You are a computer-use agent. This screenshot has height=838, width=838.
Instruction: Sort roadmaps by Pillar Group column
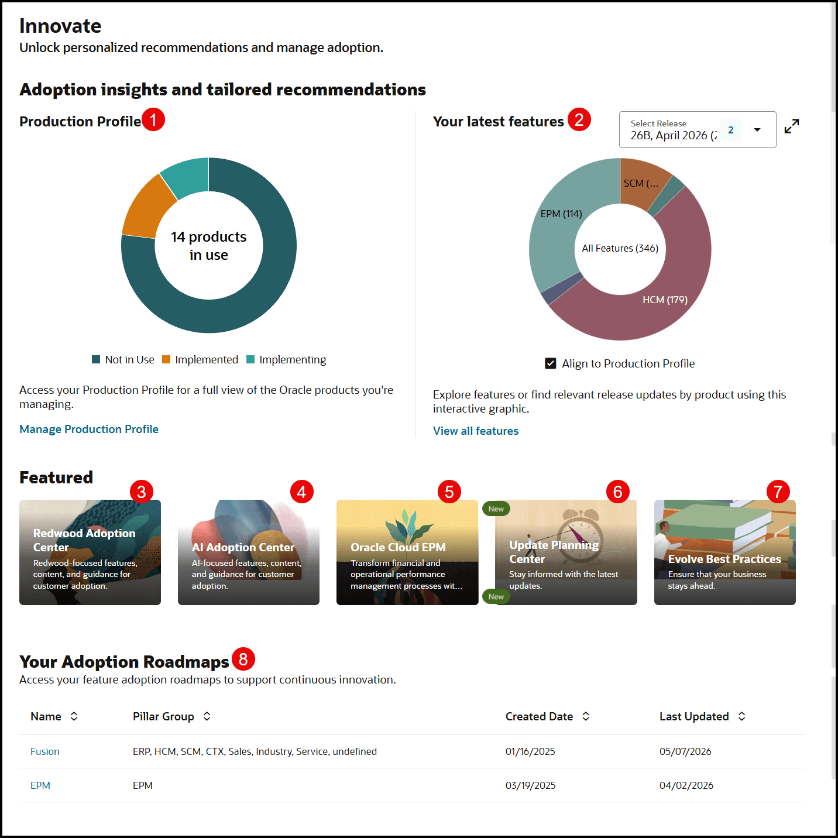coord(207,716)
